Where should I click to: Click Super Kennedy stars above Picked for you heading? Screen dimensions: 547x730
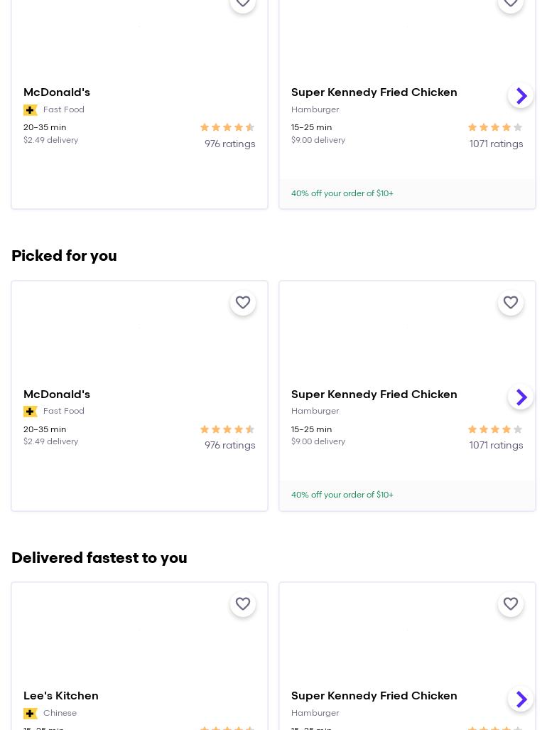(x=495, y=128)
